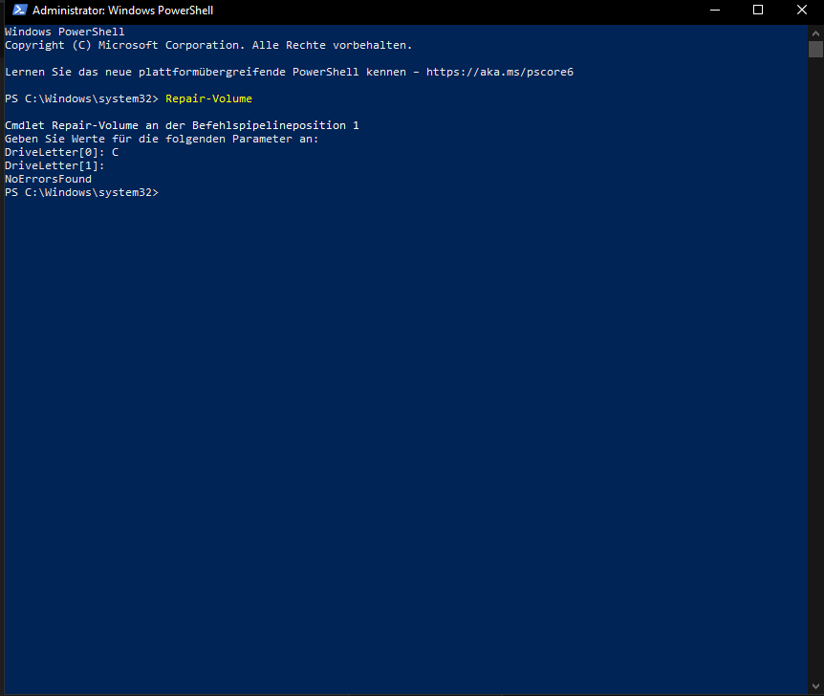Click the Cmdlet Repair-Volume pipeline message
Screen dimensions: 824x696
click(x=182, y=124)
